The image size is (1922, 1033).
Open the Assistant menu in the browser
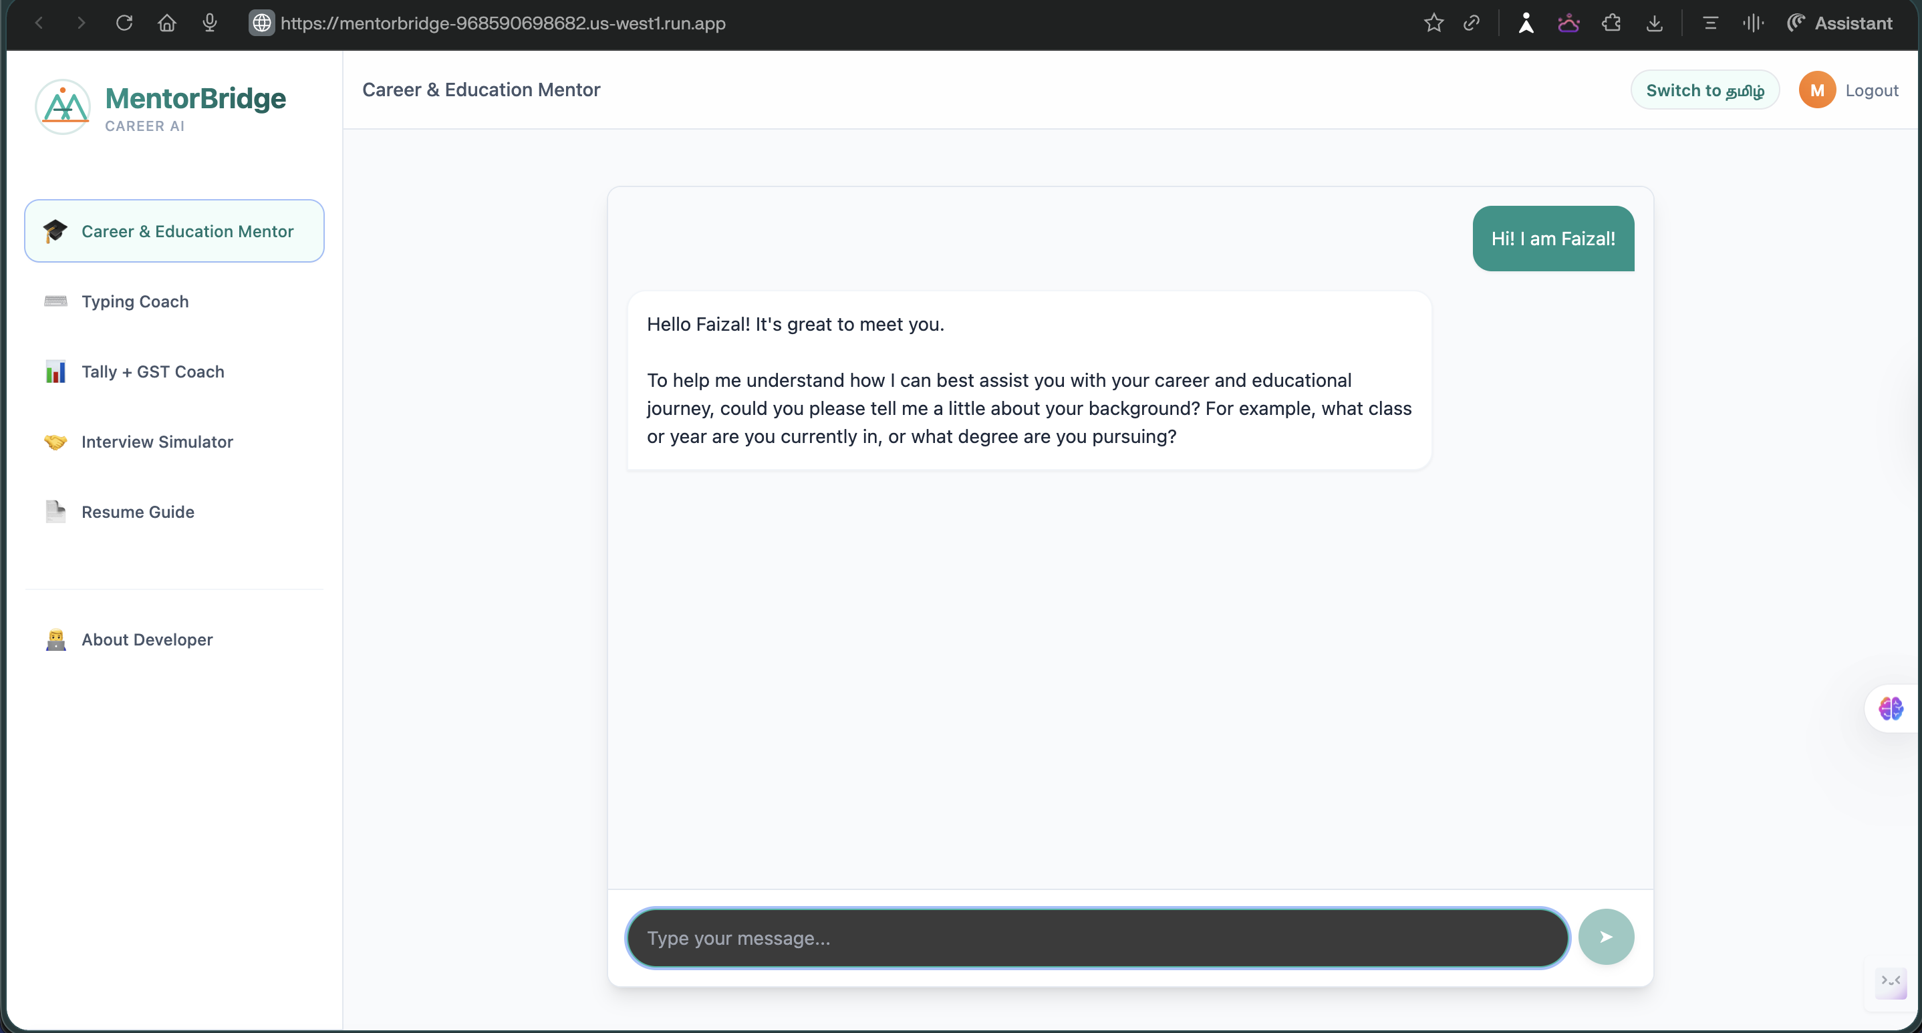coord(1839,23)
